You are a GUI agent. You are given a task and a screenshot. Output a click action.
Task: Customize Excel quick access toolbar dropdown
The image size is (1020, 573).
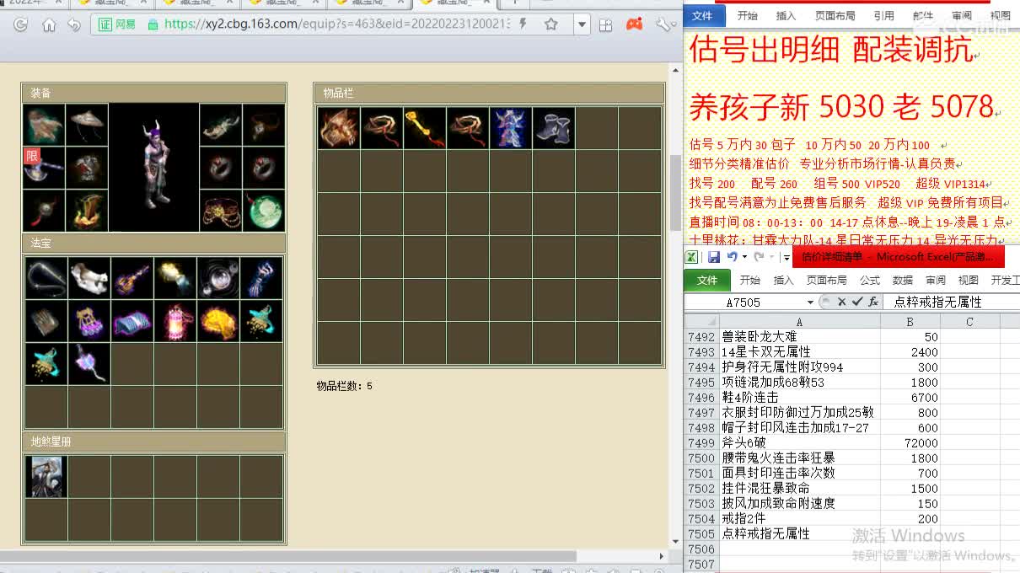[786, 258]
